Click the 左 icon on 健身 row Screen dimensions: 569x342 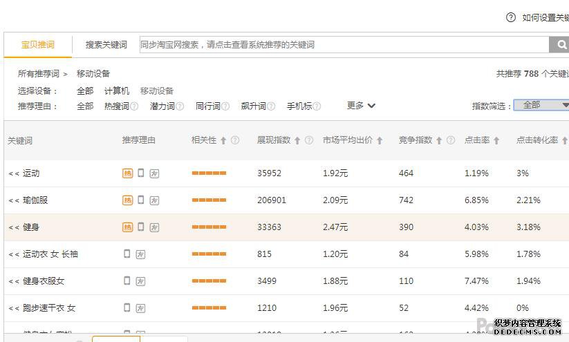(154, 227)
